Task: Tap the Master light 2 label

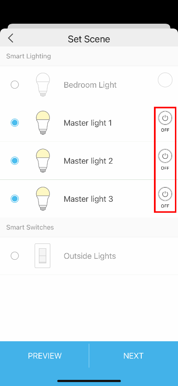Action: (88, 161)
